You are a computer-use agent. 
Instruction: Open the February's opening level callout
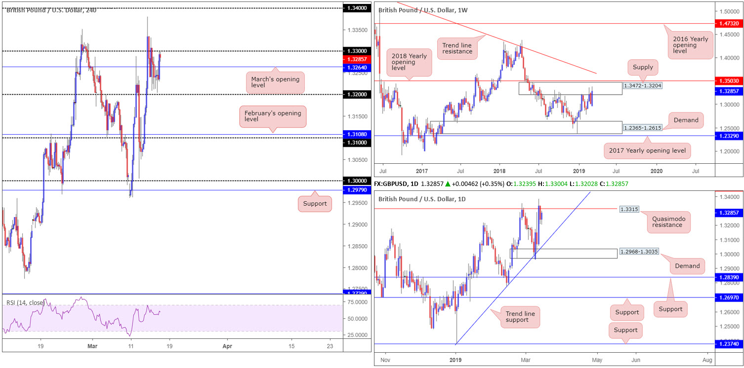(x=273, y=116)
